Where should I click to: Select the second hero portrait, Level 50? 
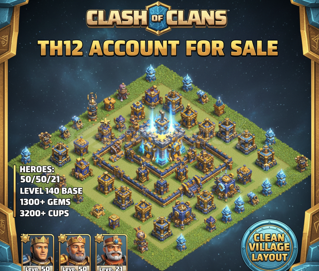coord(75,253)
